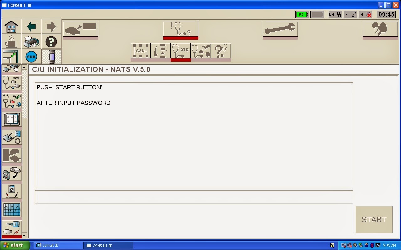Click the system tray 9:45 AM clock
This screenshot has height=250, width=401.
(x=389, y=246)
